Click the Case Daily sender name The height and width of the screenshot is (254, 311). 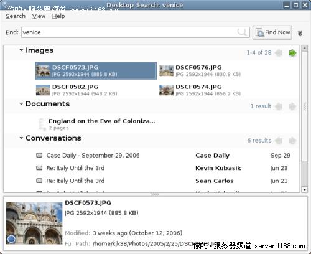[213, 156]
